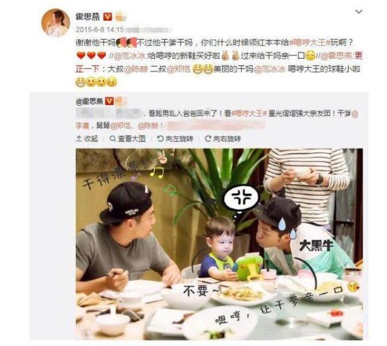The width and height of the screenshot is (387, 346).
Task: Open the @范冰冰 mention after the hearts
Action: point(128,56)
